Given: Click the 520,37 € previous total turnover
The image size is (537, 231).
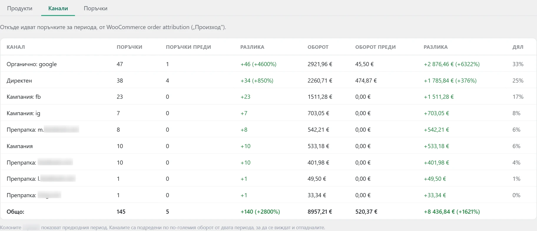Looking at the screenshot, I should pyautogui.click(x=366, y=212).
